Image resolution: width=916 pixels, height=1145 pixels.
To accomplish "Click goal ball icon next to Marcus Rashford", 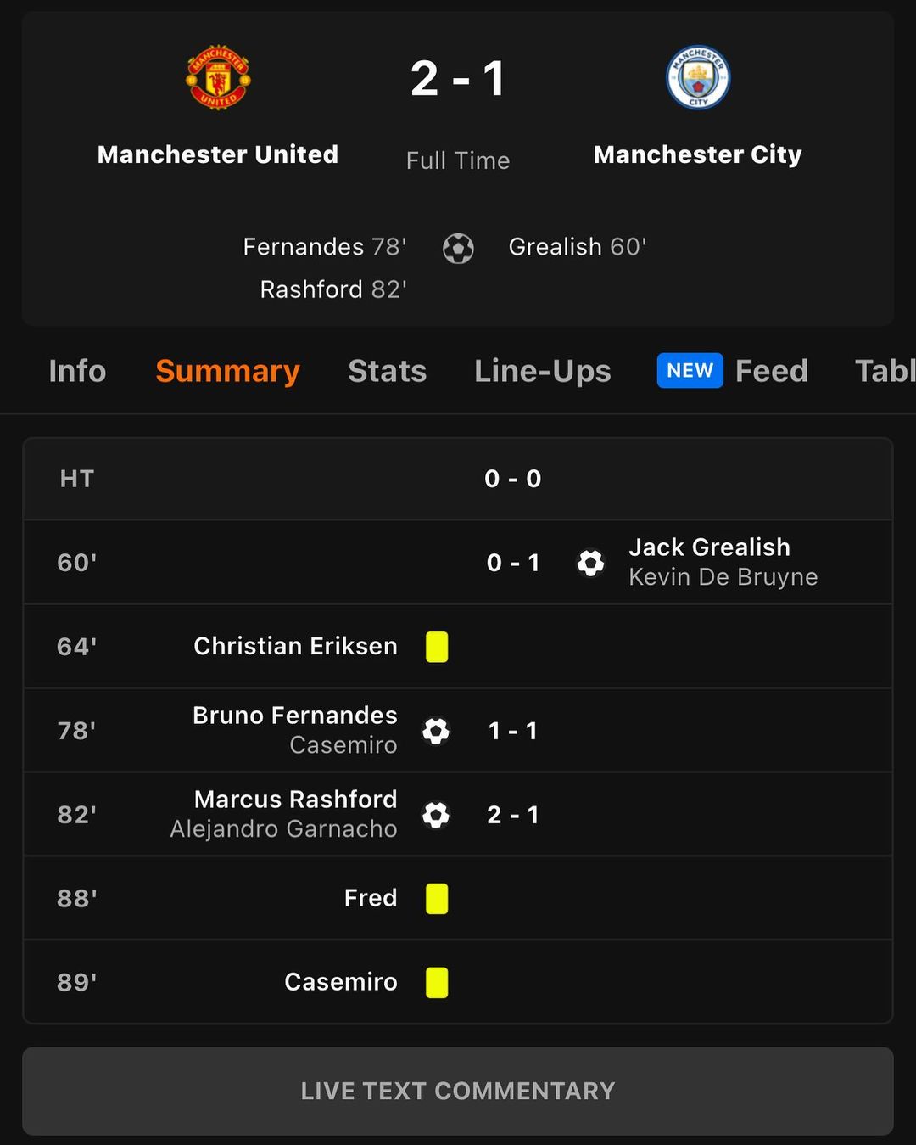I will 436,815.
